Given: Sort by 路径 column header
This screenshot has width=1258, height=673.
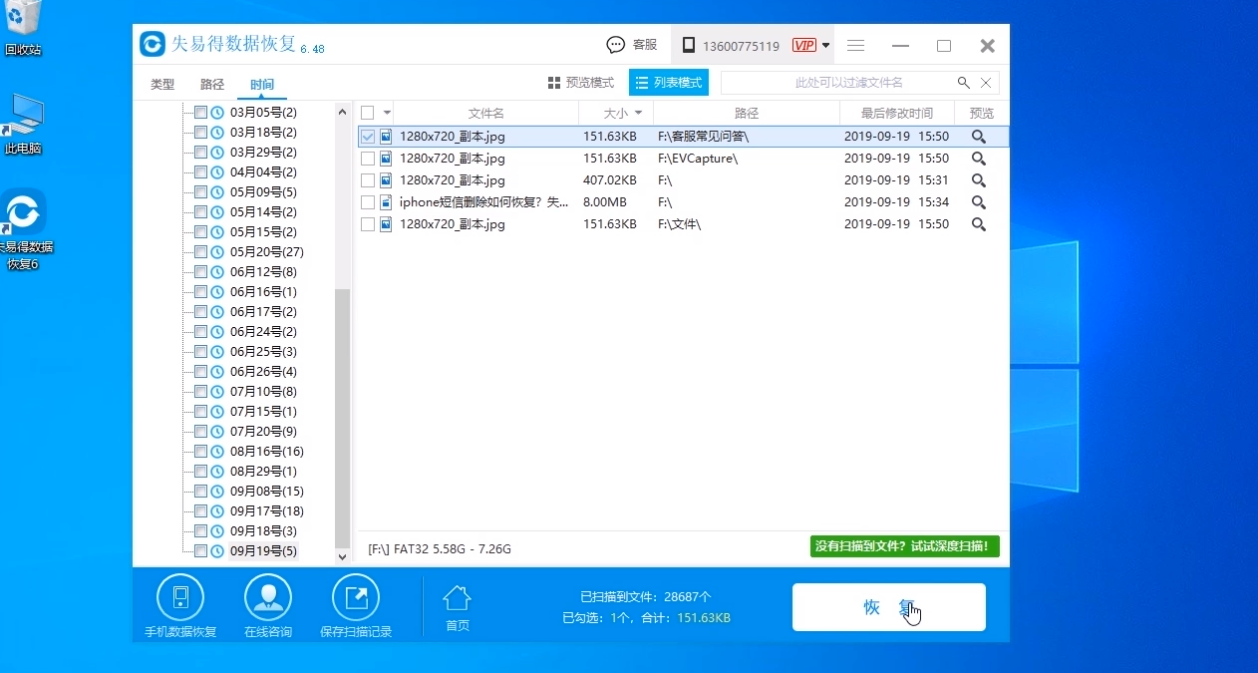Looking at the screenshot, I should 747,113.
